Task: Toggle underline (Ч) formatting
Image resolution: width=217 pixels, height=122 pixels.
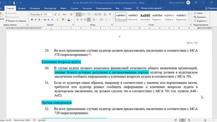Action: tap(39, 20)
